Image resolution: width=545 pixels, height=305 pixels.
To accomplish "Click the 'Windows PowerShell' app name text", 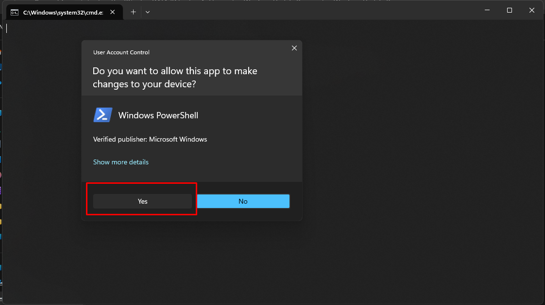I will [x=158, y=115].
